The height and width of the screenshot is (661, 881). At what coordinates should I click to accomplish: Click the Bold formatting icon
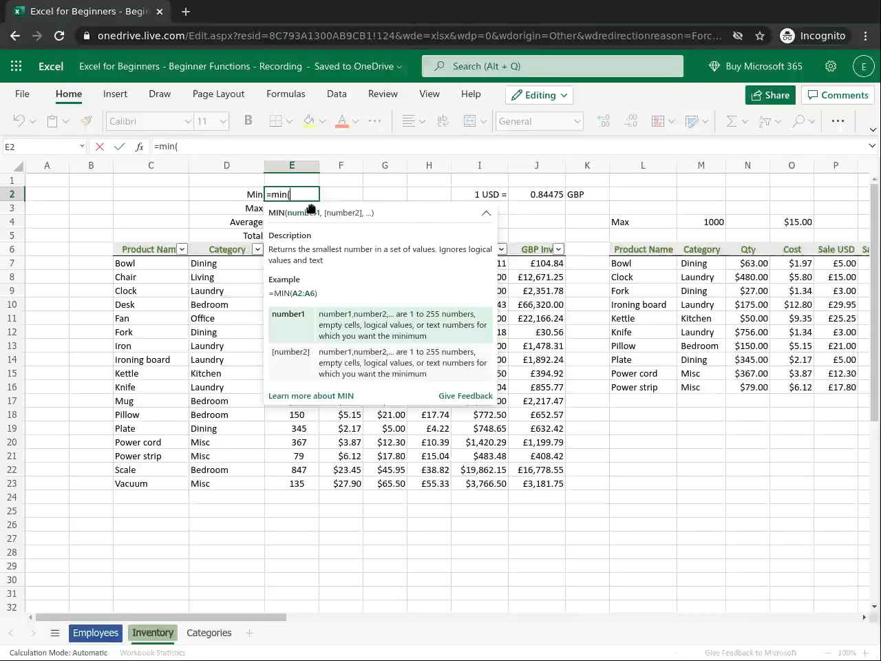(x=248, y=120)
